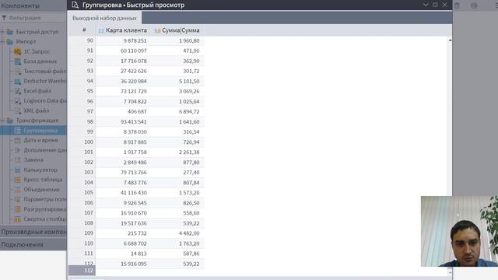Screen dimensions: 498x280
Task: Click the Excel файл component icon
Action: (18, 91)
